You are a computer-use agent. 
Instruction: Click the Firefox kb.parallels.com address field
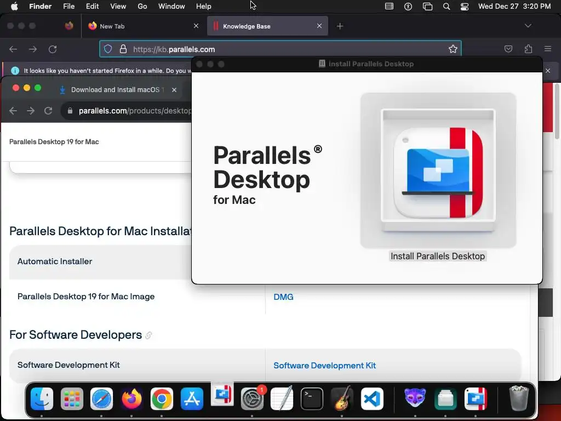(x=280, y=49)
